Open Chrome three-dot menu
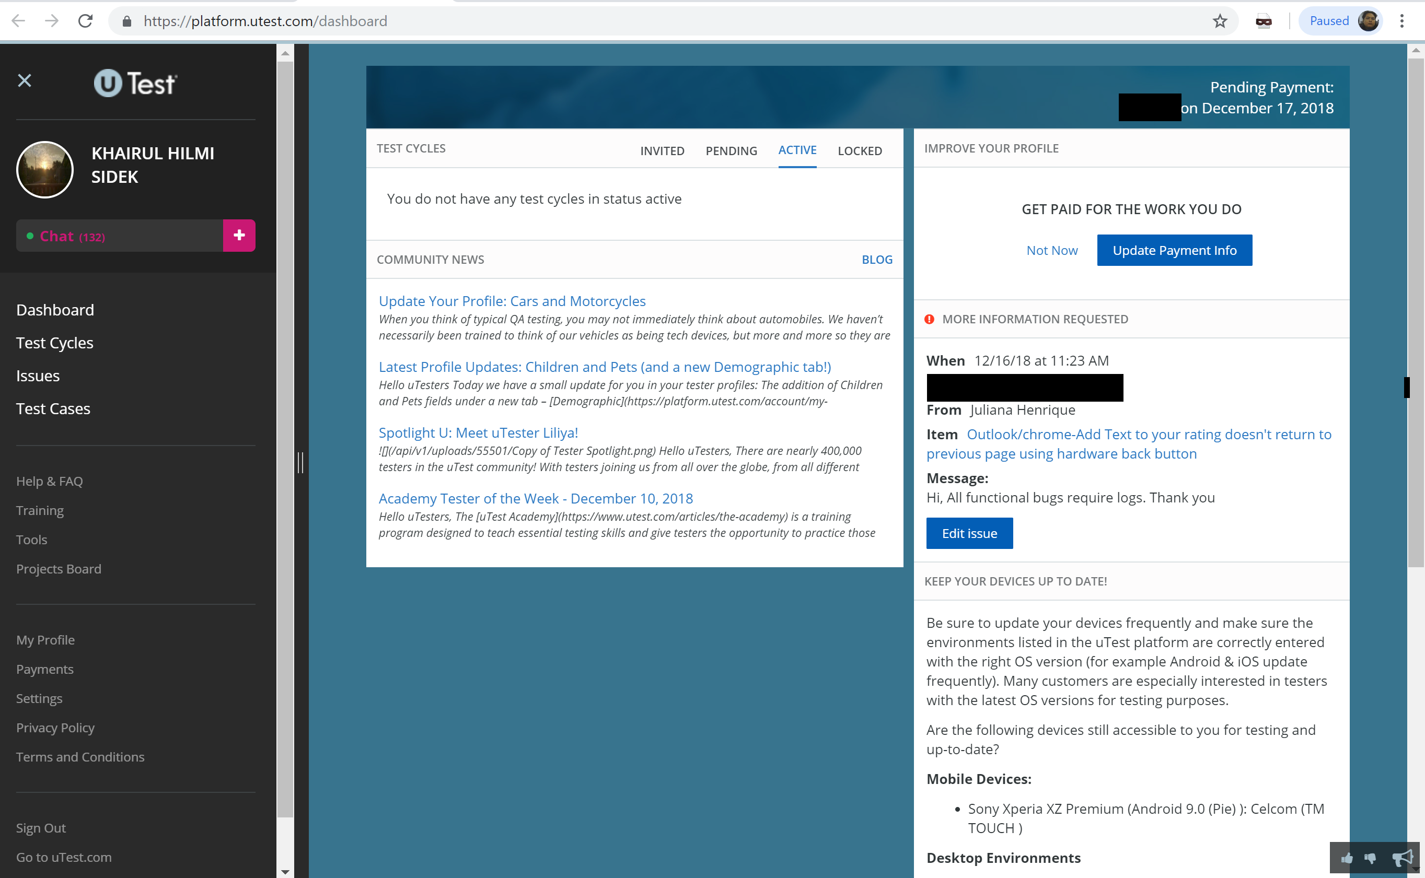The image size is (1425, 878). [1401, 21]
